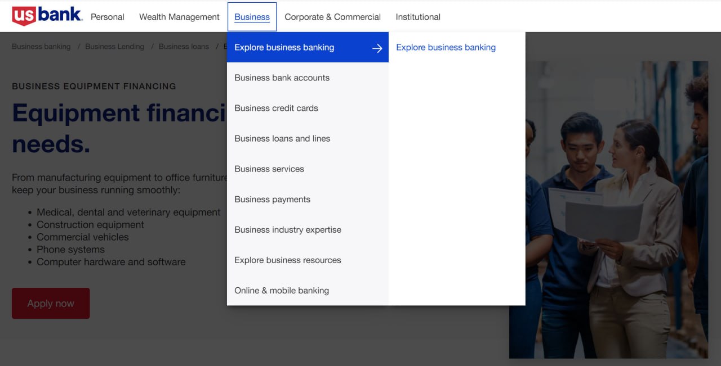The height and width of the screenshot is (366, 721).
Task: Click 'Medical, dental and veterinary equipment' text
Action: point(128,213)
